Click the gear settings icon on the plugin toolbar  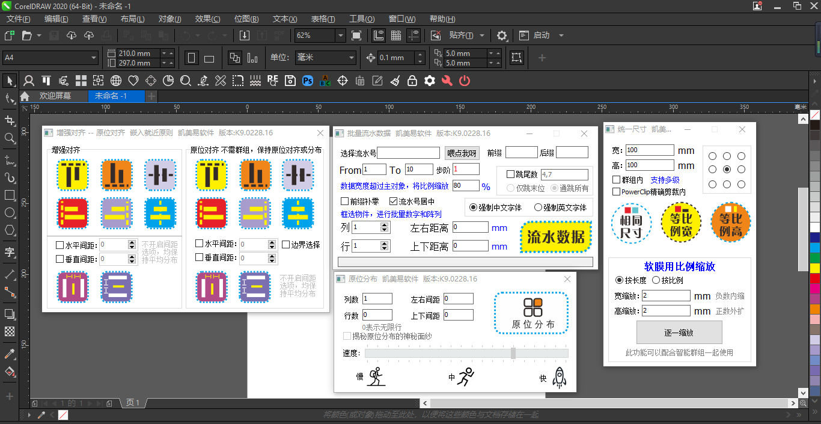(x=429, y=81)
